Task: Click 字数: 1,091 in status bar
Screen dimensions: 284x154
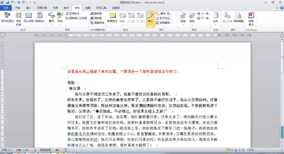Action: click(x=23, y=150)
